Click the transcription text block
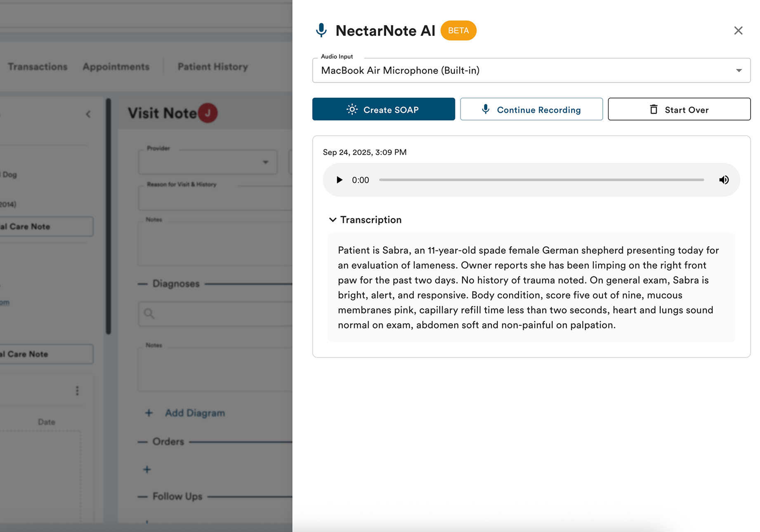 531,287
